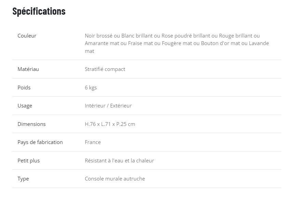Click the Console murale autruche value
The image size is (293, 202).
(x=115, y=179)
